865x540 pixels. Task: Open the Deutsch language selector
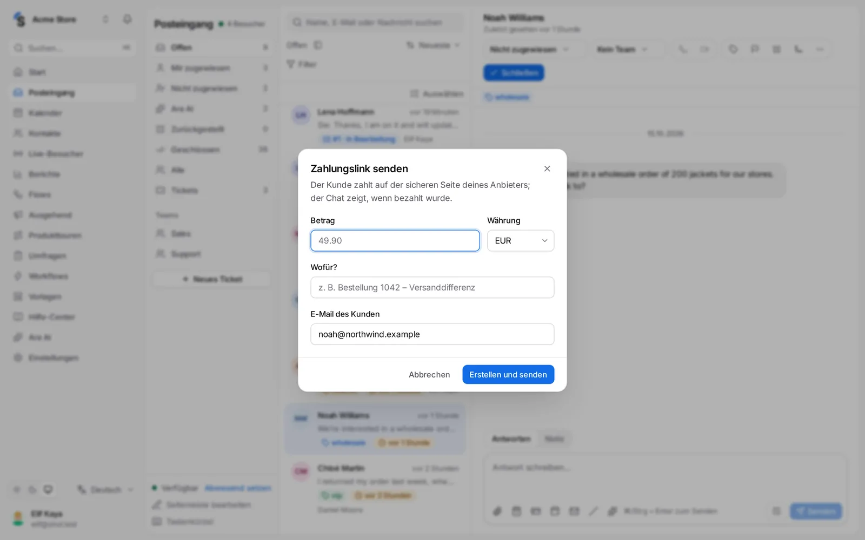[105, 490]
